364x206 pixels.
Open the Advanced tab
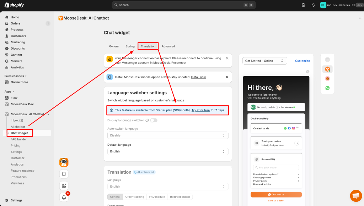[168, 46]
